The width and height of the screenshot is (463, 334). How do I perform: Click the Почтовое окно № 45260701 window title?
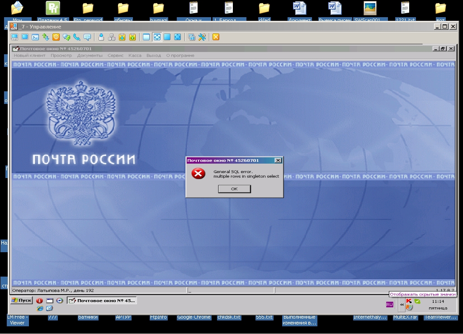[x=56, y=49]
